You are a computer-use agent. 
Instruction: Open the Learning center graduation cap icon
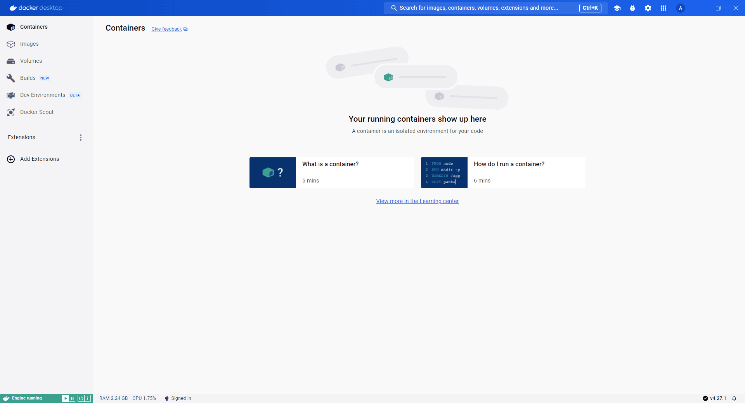pos(617,8)
